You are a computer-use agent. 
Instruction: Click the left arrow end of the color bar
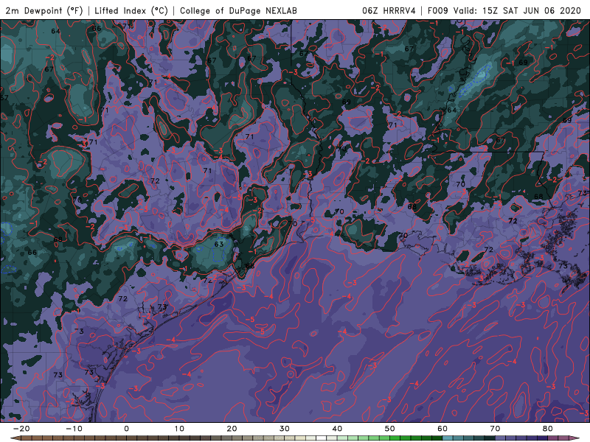tap(15, 438)
